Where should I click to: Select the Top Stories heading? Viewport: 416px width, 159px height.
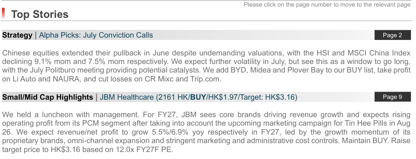click(x=40, y=14)
